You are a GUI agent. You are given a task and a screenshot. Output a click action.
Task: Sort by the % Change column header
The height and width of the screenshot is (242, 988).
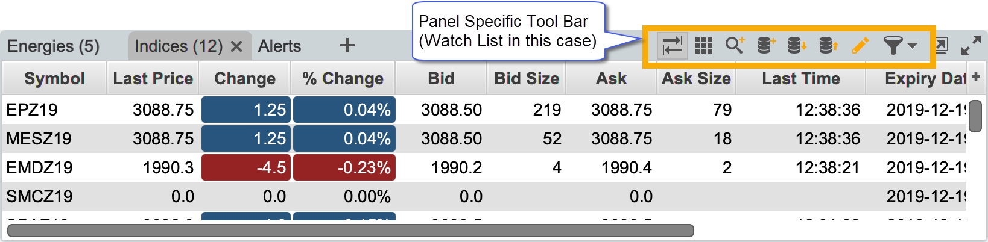343,78
